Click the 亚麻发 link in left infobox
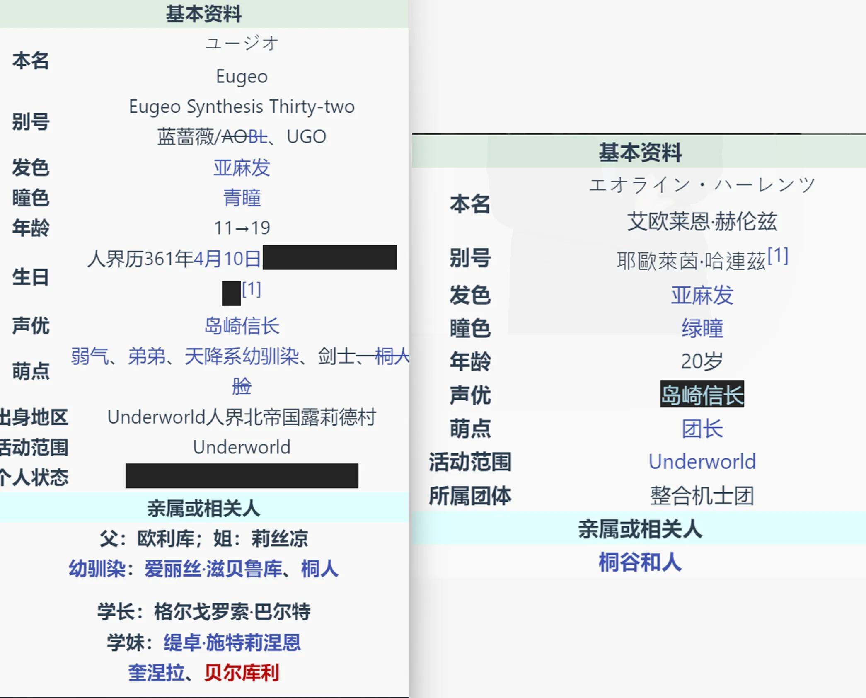 pos(242,168)
